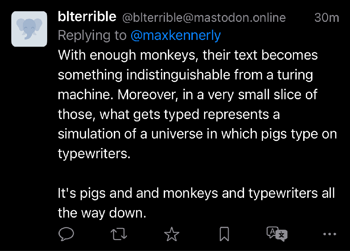This screenshot has height=251, width=350.
Task: Open the blterrible display name profile
Action: [x=87, y=17]
